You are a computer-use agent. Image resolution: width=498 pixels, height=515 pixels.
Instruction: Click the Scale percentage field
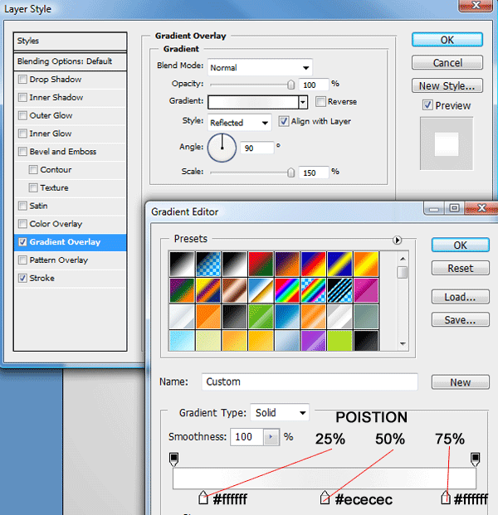pyautogui.click(x=314, y=172)
